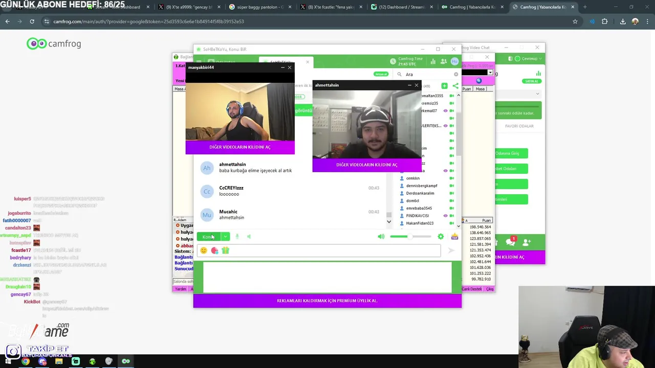Toggle the webcam icon for cemkkn
Screen dimensions: 655x368
pyautogui.click(x=451, y=178)
